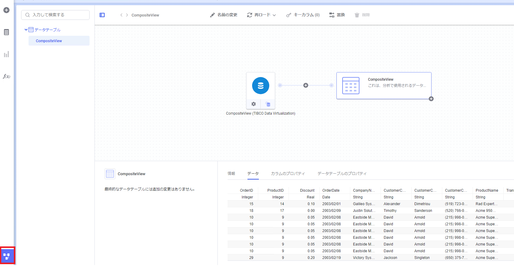Viewport: 514px width, 277px height.
Task: Click the Discount column header
Action: [x=307, y=190]
